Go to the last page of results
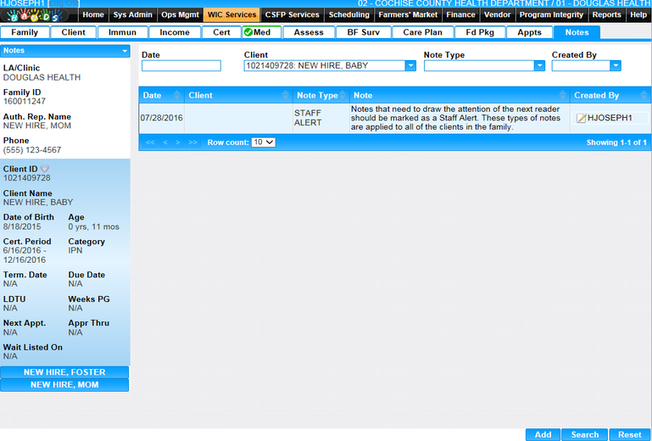This screenshot has height=441, width=652. click(192, 142)
